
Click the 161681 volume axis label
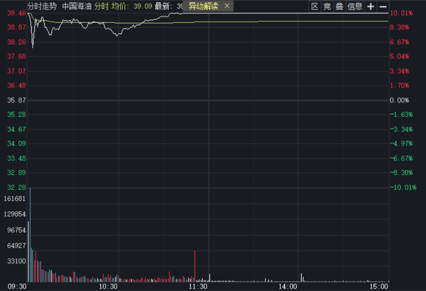click(14, 198)
